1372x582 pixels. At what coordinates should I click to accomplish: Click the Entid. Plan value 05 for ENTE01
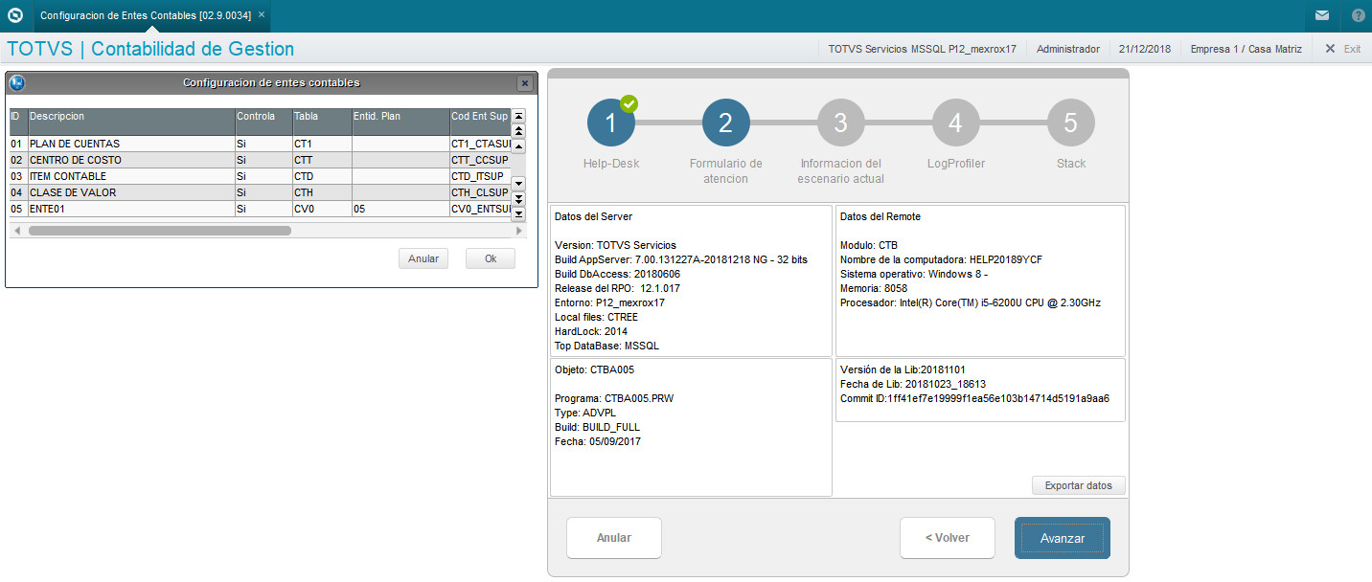click(x=400, y=209)
